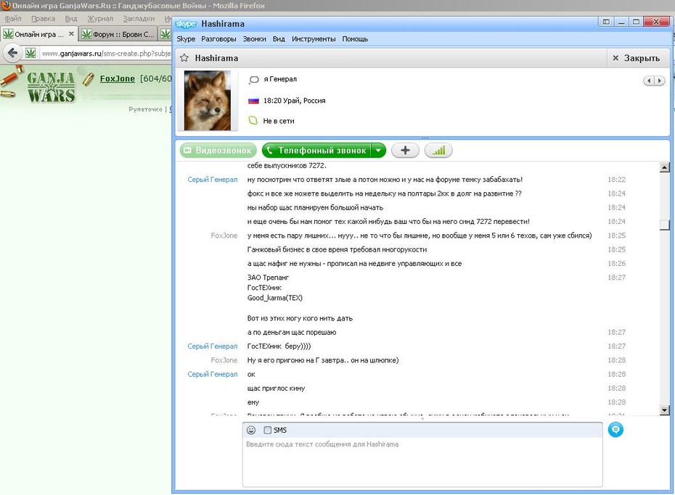This screenshot has height=495, width=675.
Task: Add people with the plus button
Action: click(x=405, y=151)
